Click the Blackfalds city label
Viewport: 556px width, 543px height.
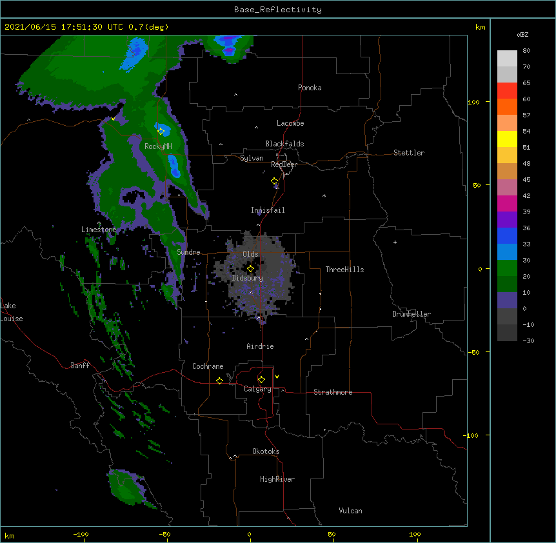[284, 144]
